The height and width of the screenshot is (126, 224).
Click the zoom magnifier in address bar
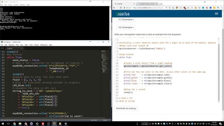(167, 8)
